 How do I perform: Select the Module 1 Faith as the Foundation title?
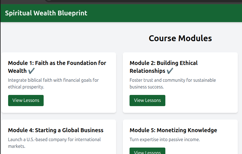(57, 63)
